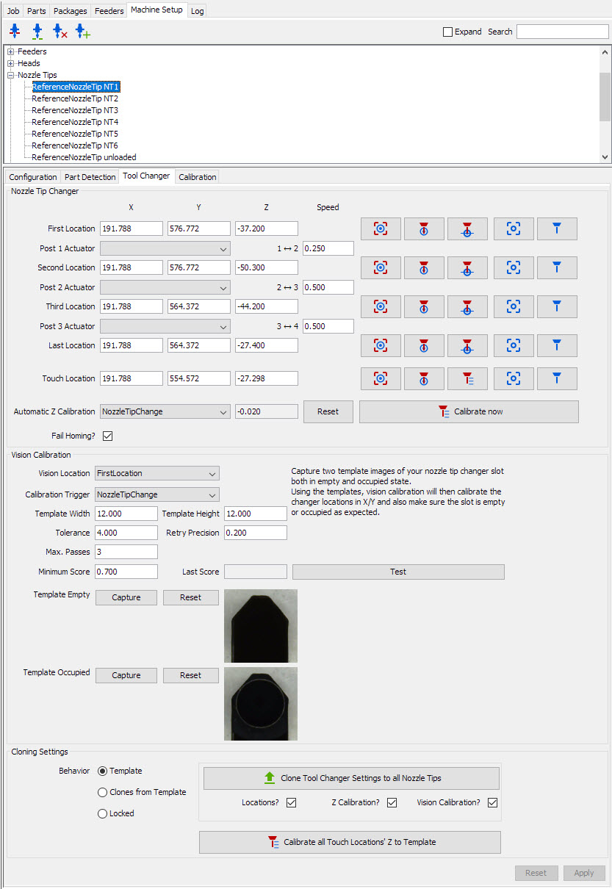Move nozzle to Last Location
The width and height of the screenshot is (612, 889).
pyautogui.click(x=557, y=345)
